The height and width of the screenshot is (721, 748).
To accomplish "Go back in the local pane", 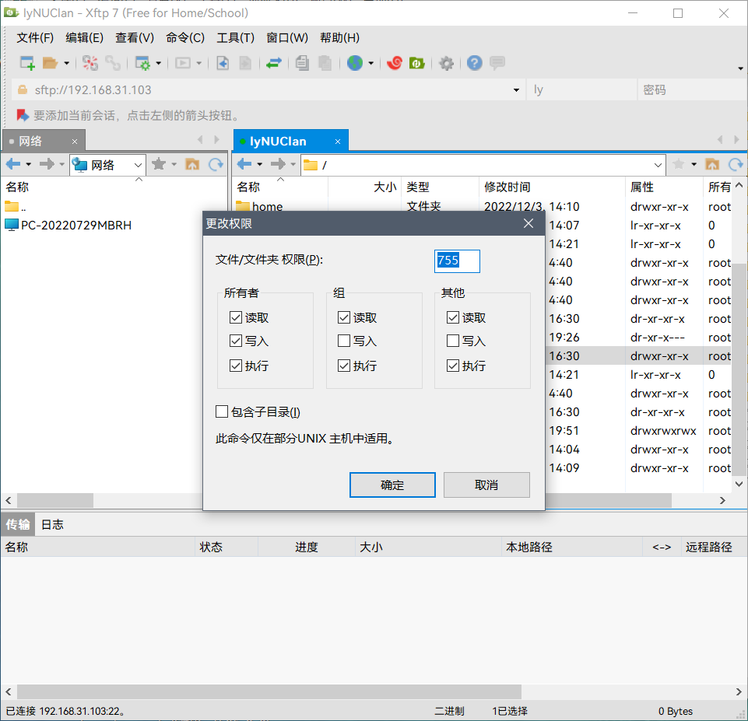I will [13, 164].
